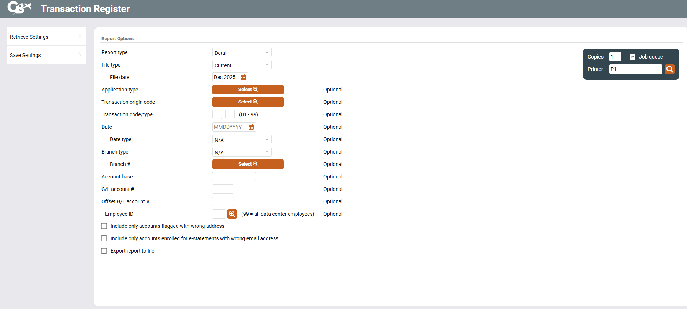Toggle the Job queue checkbox

[632, 57]
